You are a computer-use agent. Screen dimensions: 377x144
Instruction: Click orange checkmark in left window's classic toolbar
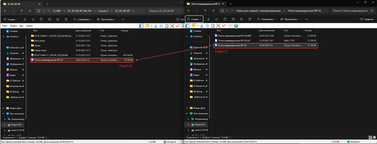point(178,26)
